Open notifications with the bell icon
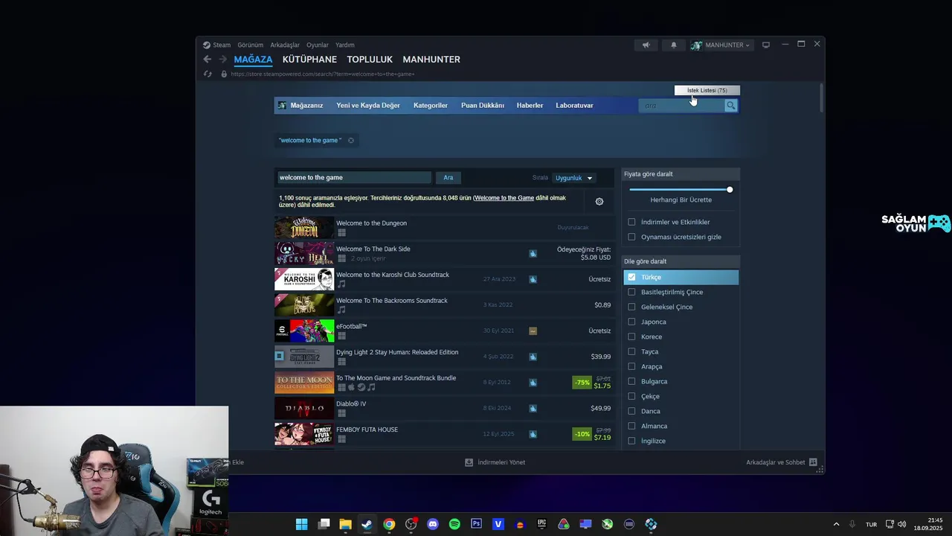952x536 pixels. coord(674,45)
